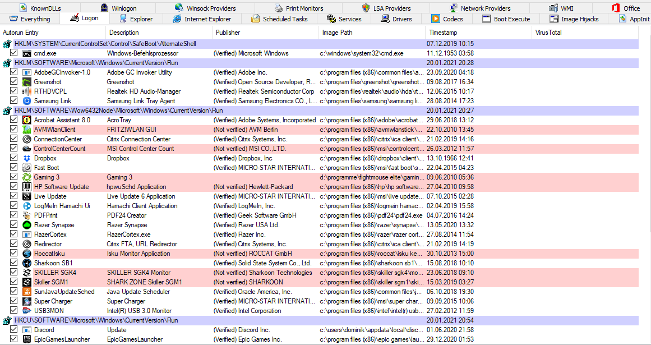Disable the AdobeGCInvoker-1.0 checkbox
Viewport: 651px width, 345px height.
tap(13, 72)
